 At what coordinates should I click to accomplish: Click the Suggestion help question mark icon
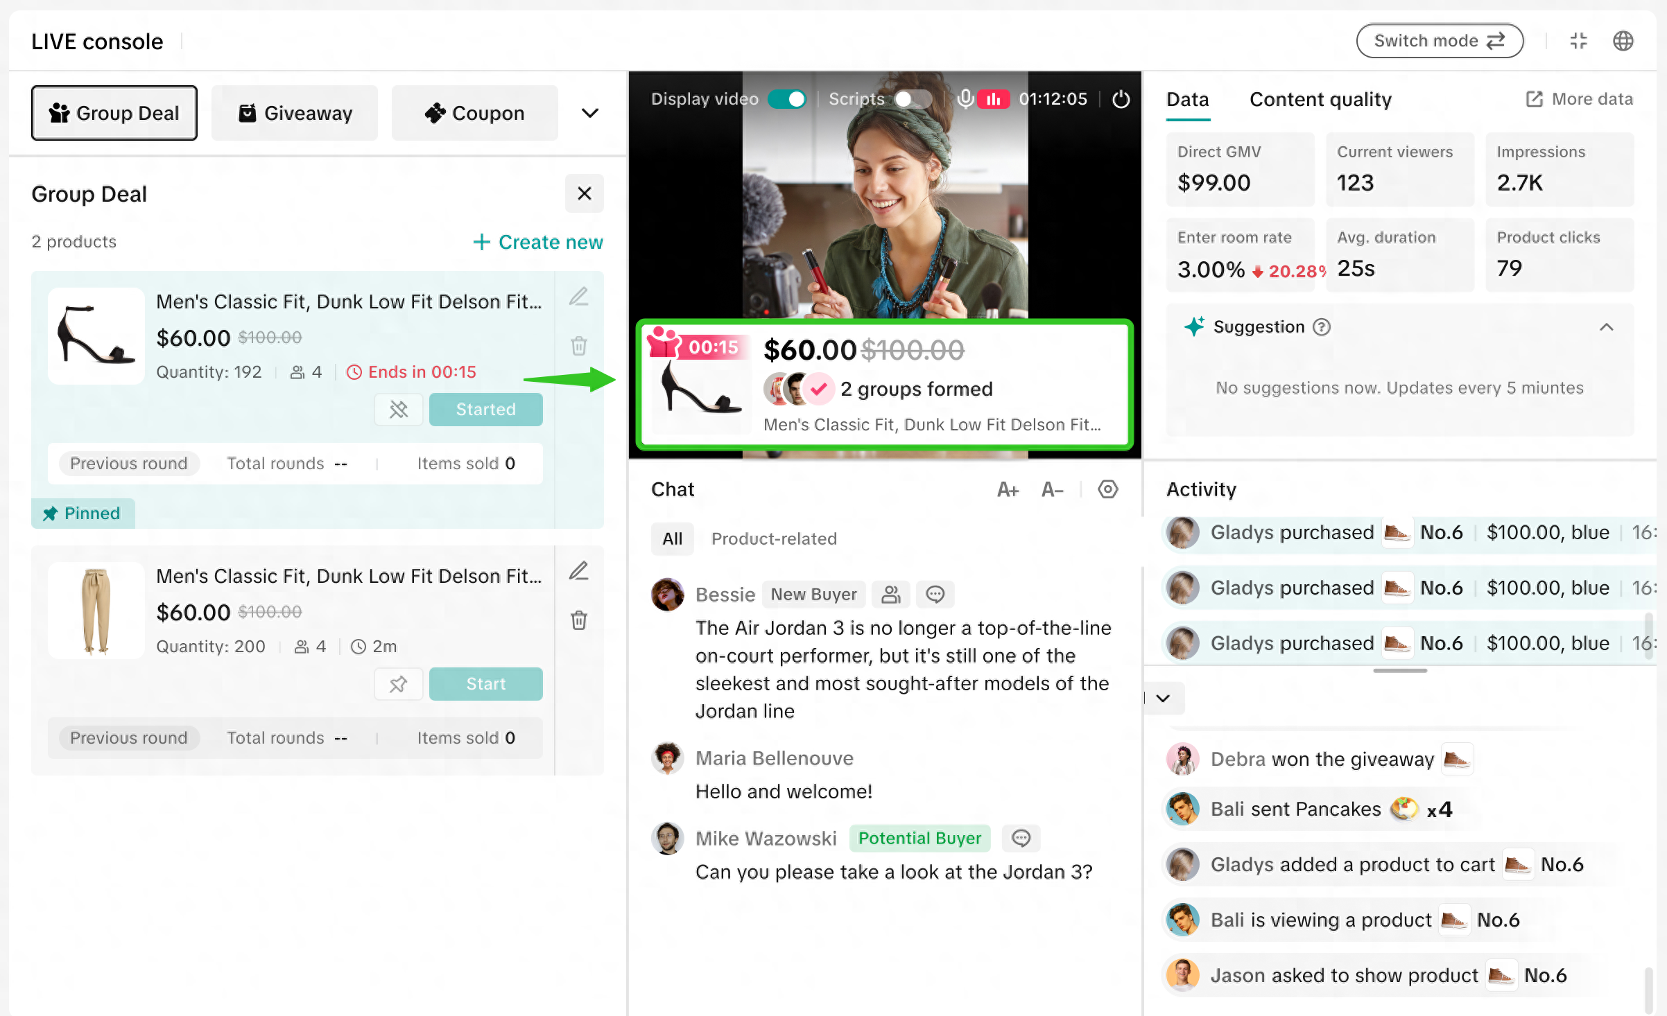pos(1322,327)
